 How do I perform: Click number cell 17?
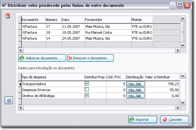click(x=54, y=26)
